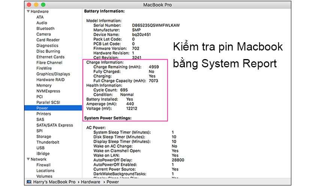Viewport: 315px width, 187px height.
Task: Click the System Power Settings heading
Action: point(108,118)
